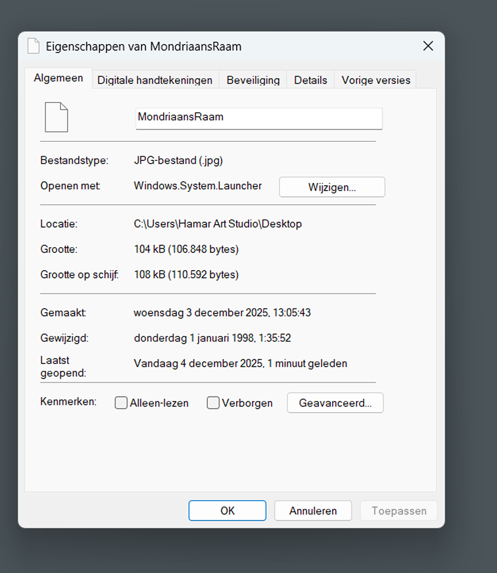The image size is (497, 573).
Task: Switch to the Digitale handtekeningen tab
Action: click(155, 80)
